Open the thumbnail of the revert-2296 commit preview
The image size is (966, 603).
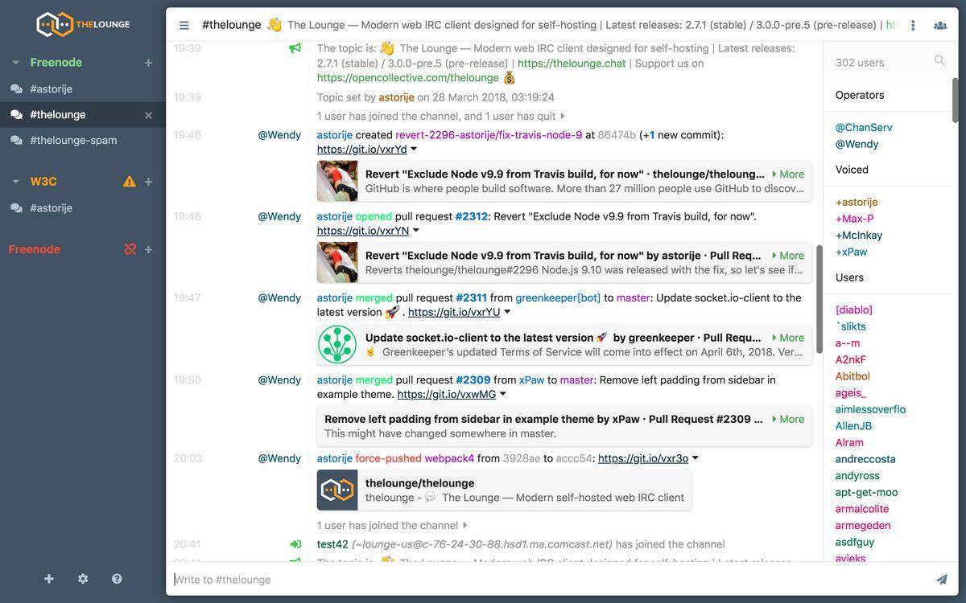click(x=337, y=181)
